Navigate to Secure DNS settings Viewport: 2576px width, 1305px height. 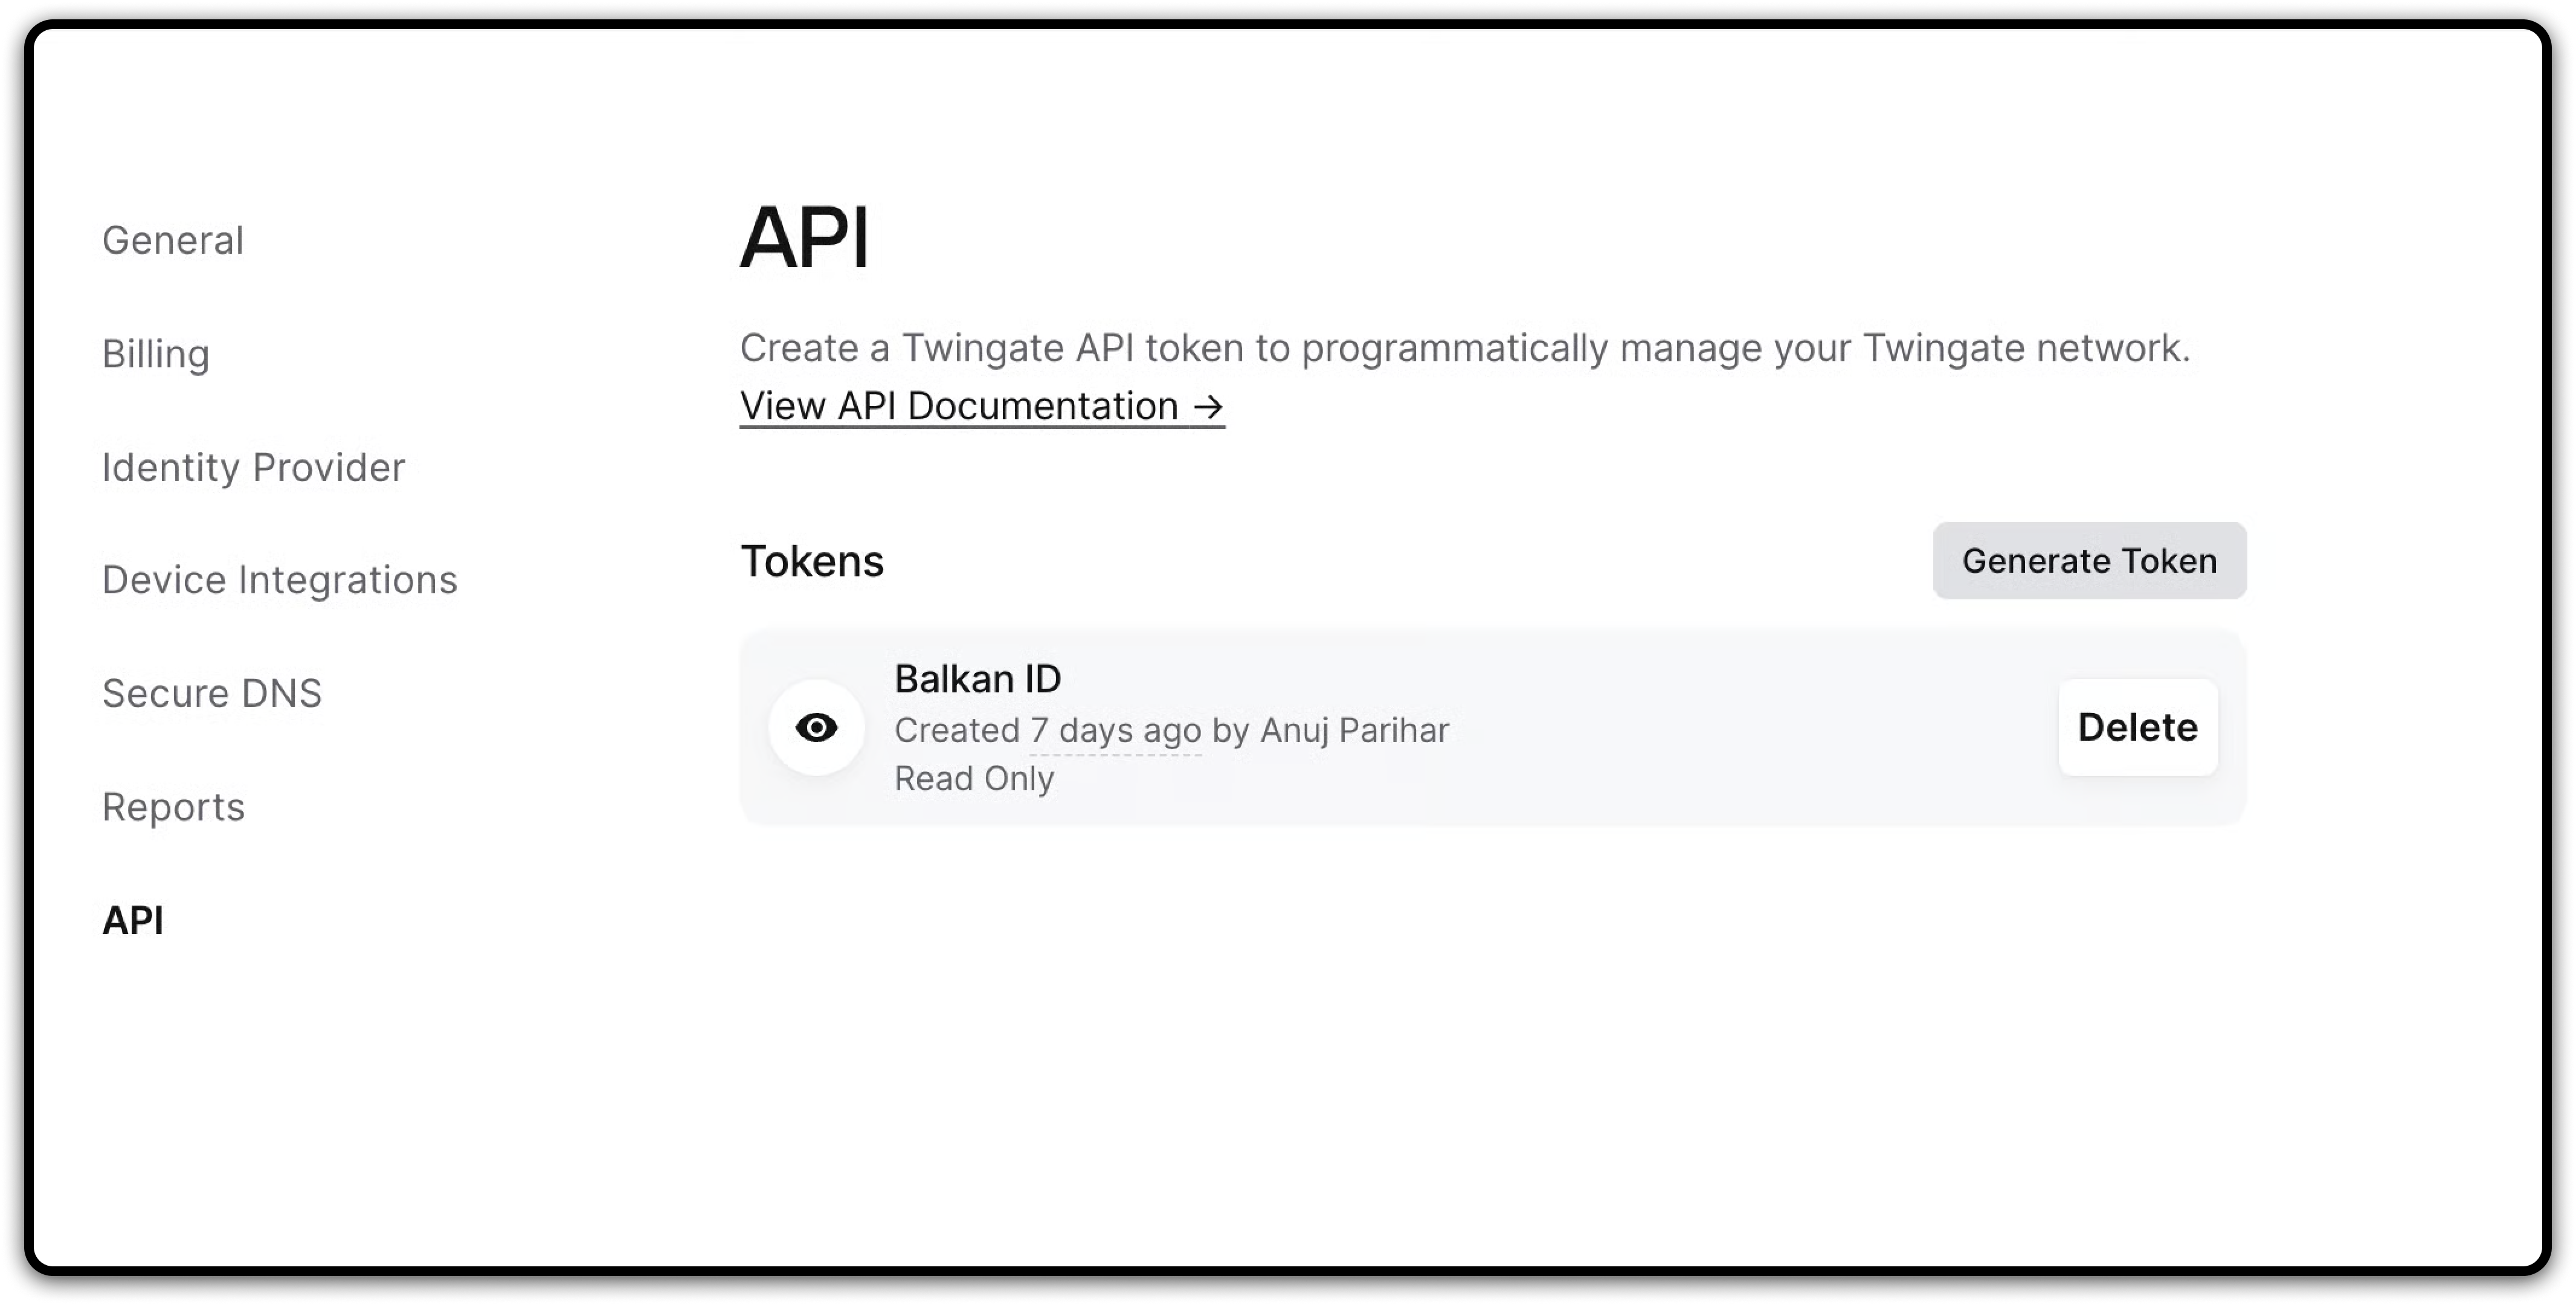212,693
